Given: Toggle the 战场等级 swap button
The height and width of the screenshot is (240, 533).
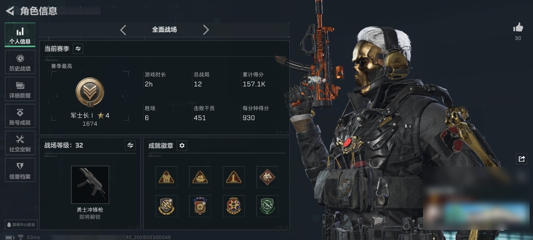Looking at the screenshot, I should tap(130, 145).
